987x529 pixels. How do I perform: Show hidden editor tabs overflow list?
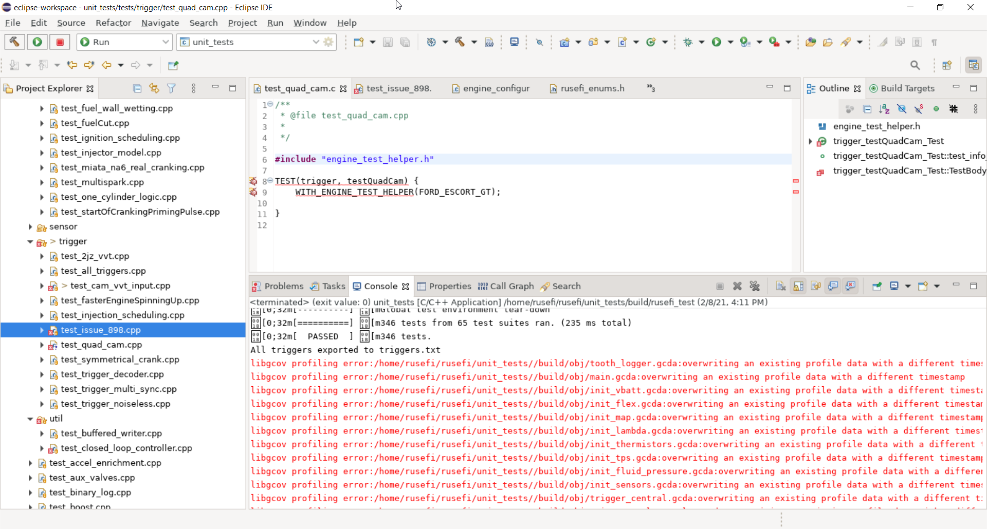(651, 88)
